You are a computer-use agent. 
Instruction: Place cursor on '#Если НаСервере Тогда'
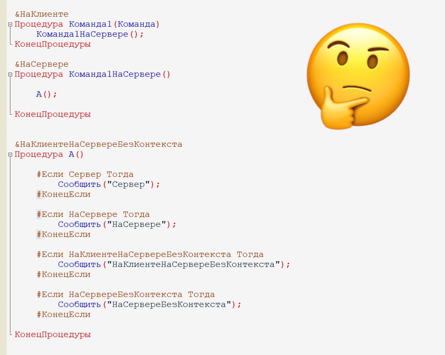click(93, 214)
